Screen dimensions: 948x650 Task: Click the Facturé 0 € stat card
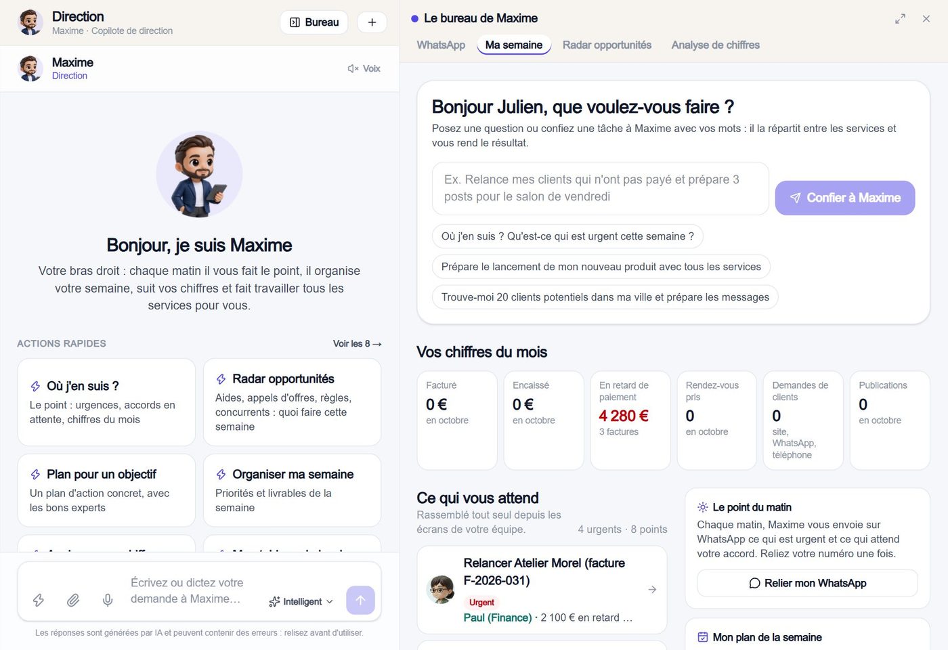[457, 420]
